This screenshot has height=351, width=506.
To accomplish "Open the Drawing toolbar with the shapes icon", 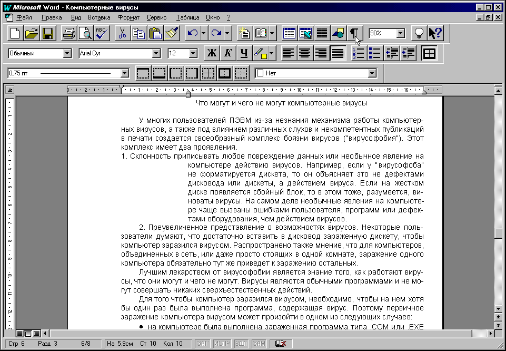I will [338, 33].
